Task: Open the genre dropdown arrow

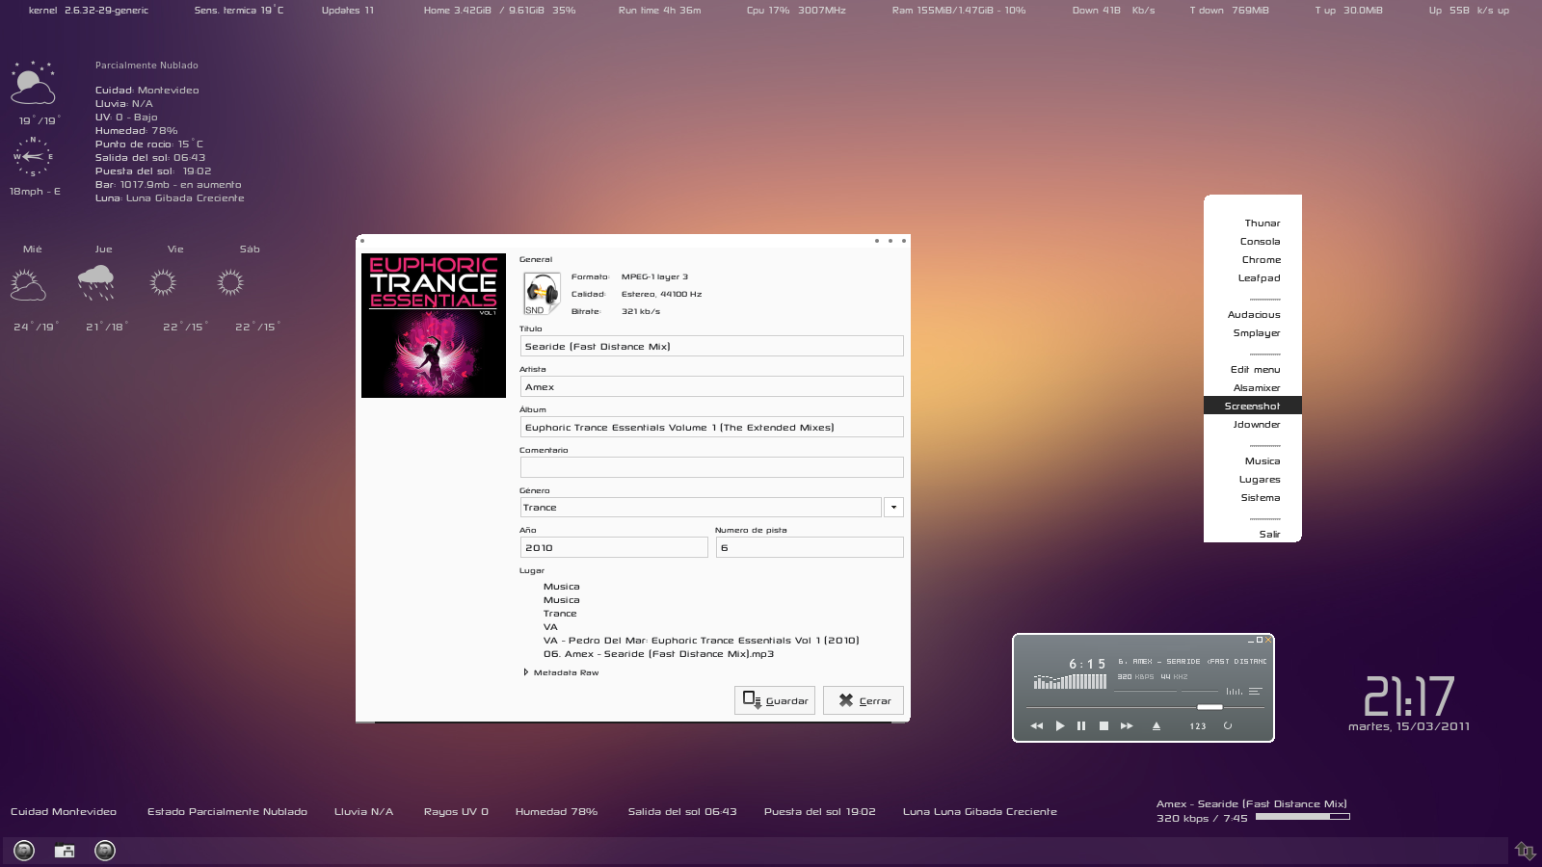Action: 893,507
